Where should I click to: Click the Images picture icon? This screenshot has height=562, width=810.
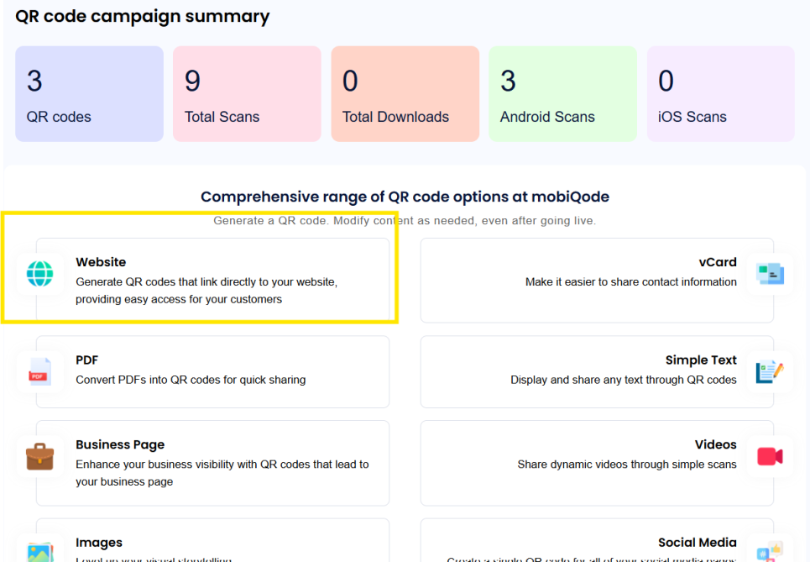(39, 550)
